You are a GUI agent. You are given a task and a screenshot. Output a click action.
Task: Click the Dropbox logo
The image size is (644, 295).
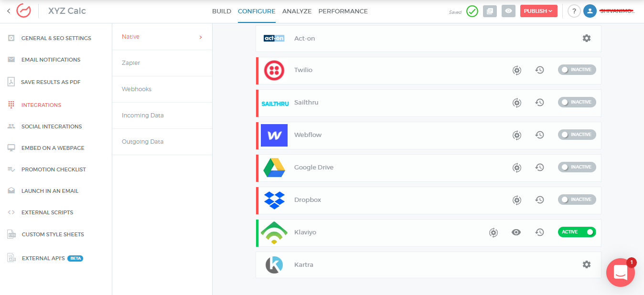[274, 200]
